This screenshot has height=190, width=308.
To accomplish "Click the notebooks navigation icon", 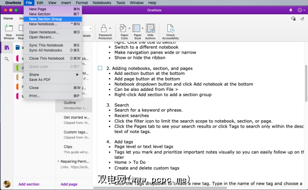I will [6, 47].
